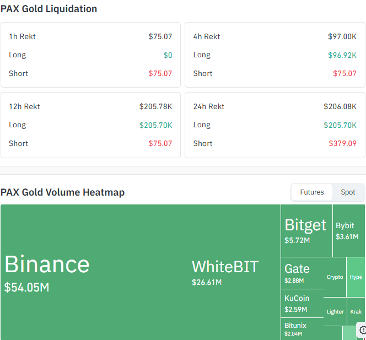
Task: Click the Krak heatmap tile
Action: coord(356,311)
